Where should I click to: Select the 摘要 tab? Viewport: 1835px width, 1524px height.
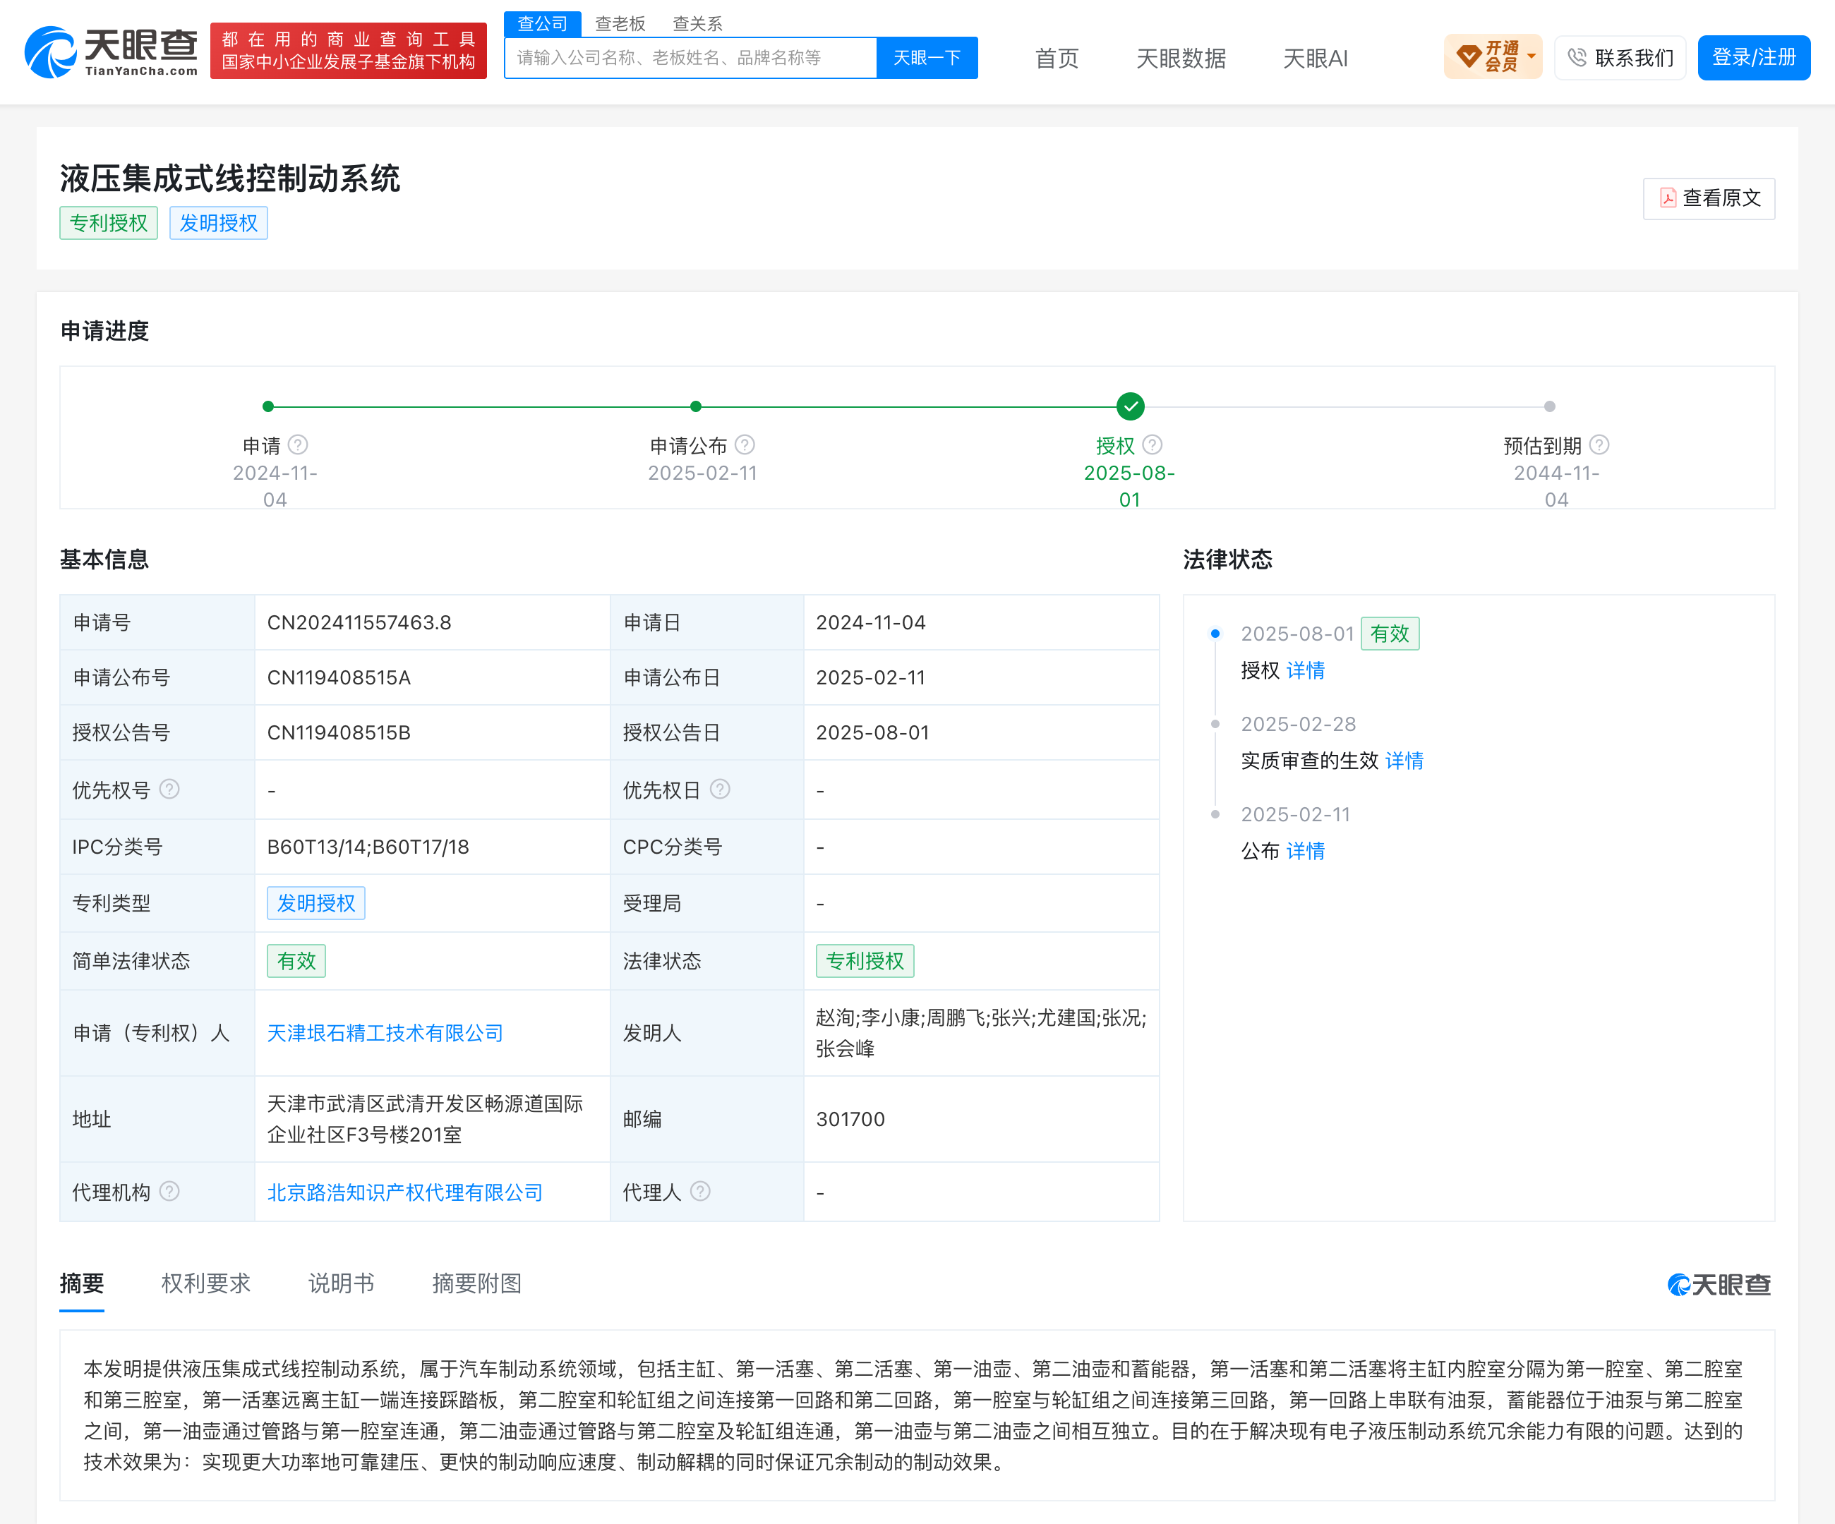(82, 1283)
